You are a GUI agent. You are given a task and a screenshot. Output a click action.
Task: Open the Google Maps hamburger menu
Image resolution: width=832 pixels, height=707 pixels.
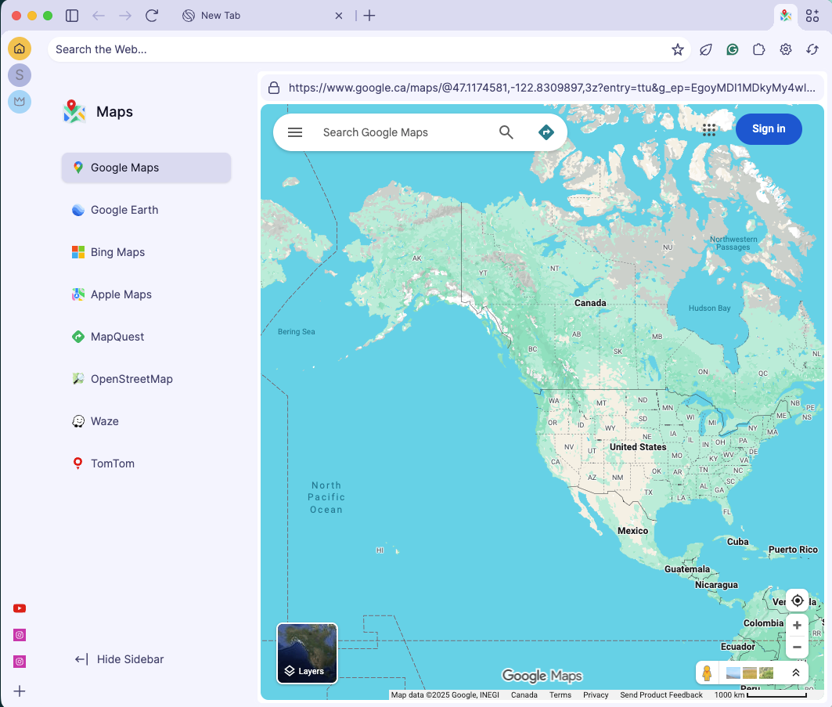(x=295, y=132)
